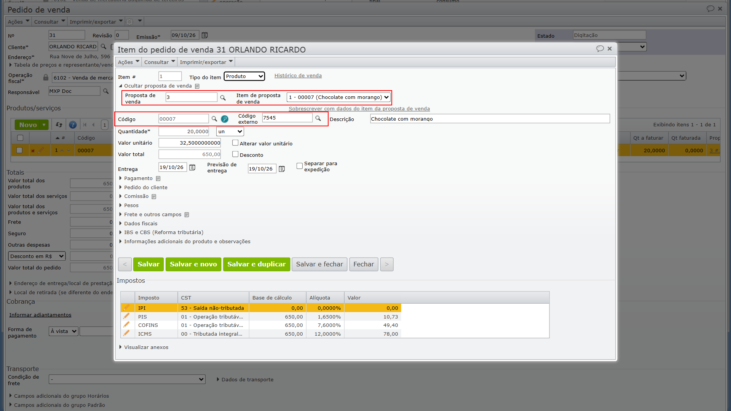This screenshot has height=411, width=731.
Task: Click the refresh icon in the Produtos/serviços toolbar
Action: (x=59, y=125)
